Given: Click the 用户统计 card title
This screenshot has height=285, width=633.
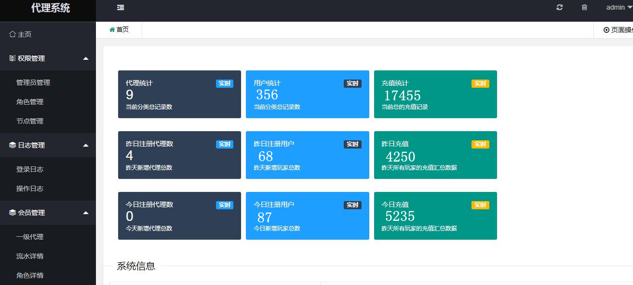Looking at the screenshot, I should [x=267, y=83].
